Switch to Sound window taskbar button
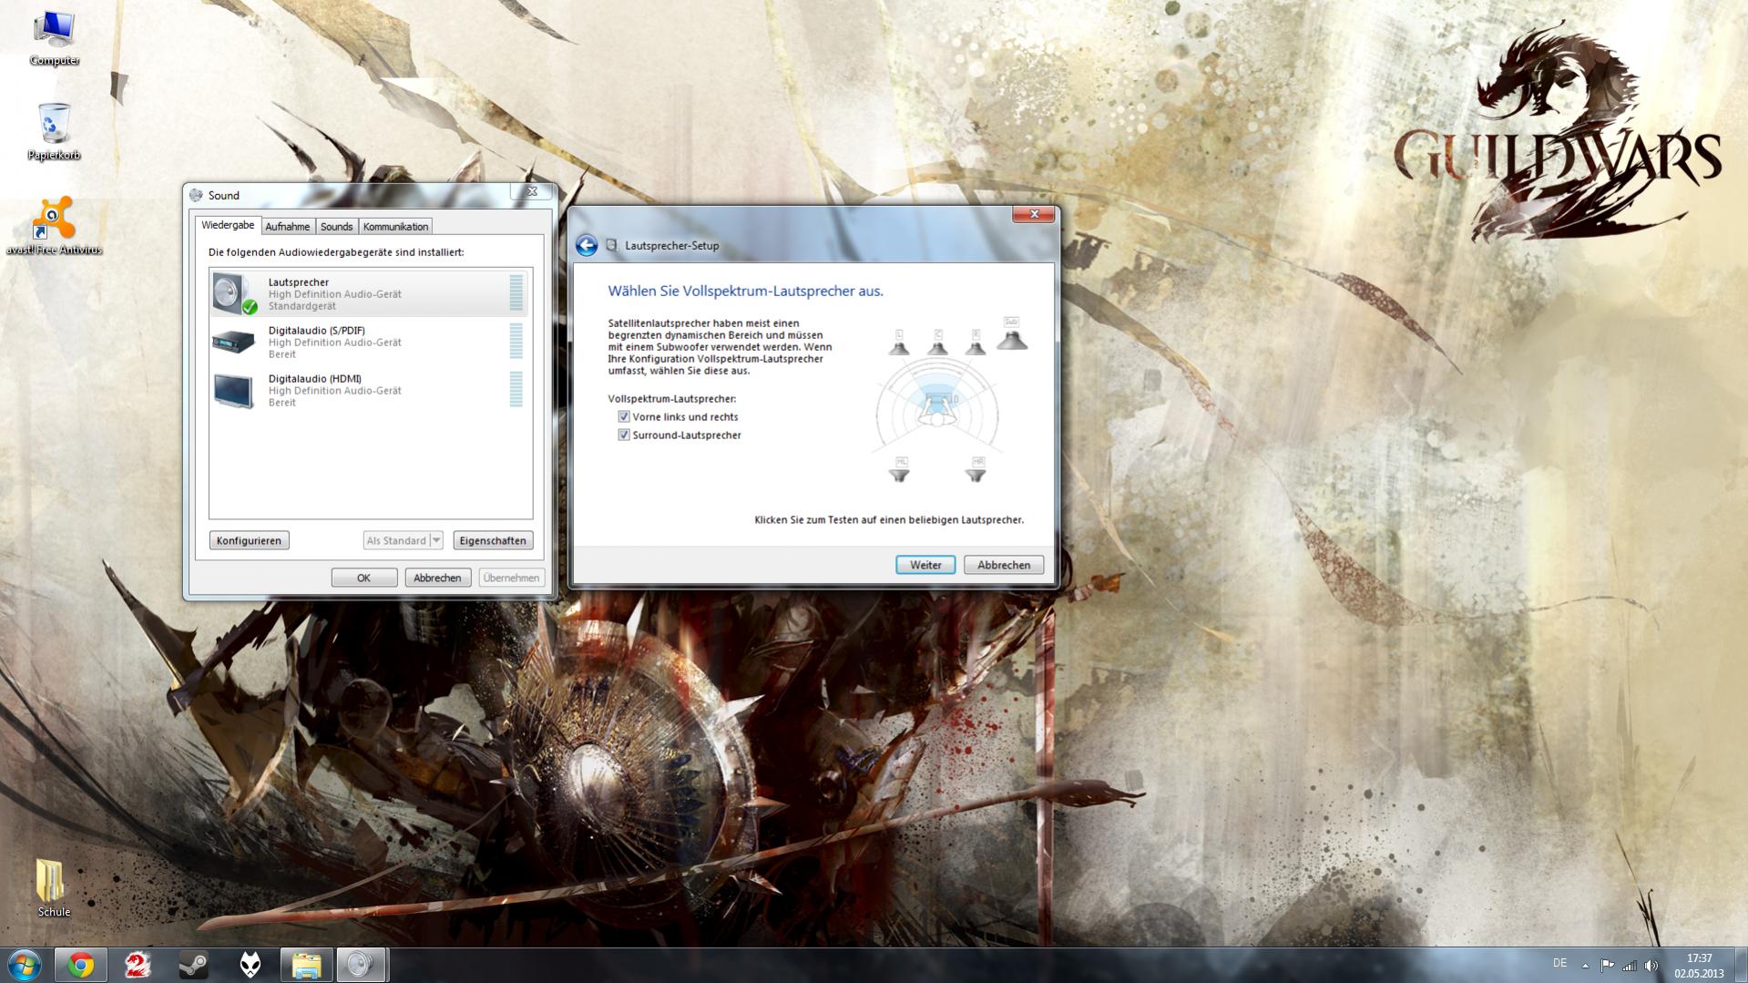 [x=362, y=965]
